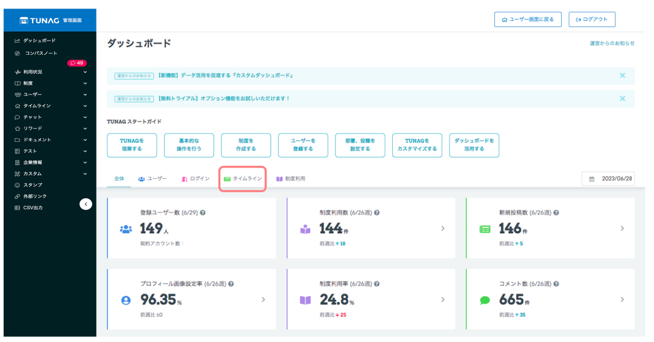
Task: Open 運営からのお知らせ link
Action: [x=612, y=44]
